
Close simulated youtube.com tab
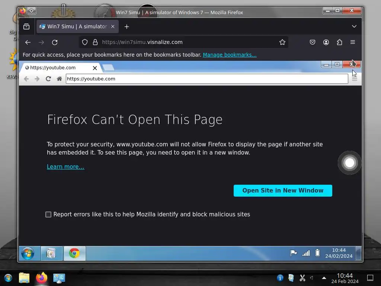point(95,68)
